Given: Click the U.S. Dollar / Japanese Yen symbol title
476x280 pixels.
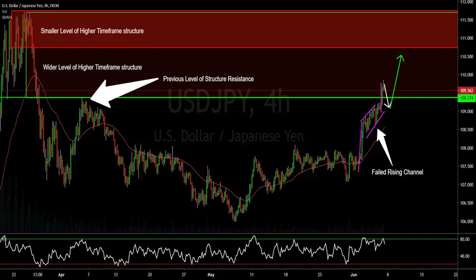Looking at the screenshot, I should click(x=30, y=6).
